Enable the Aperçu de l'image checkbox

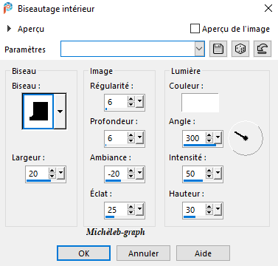point(195,29)
